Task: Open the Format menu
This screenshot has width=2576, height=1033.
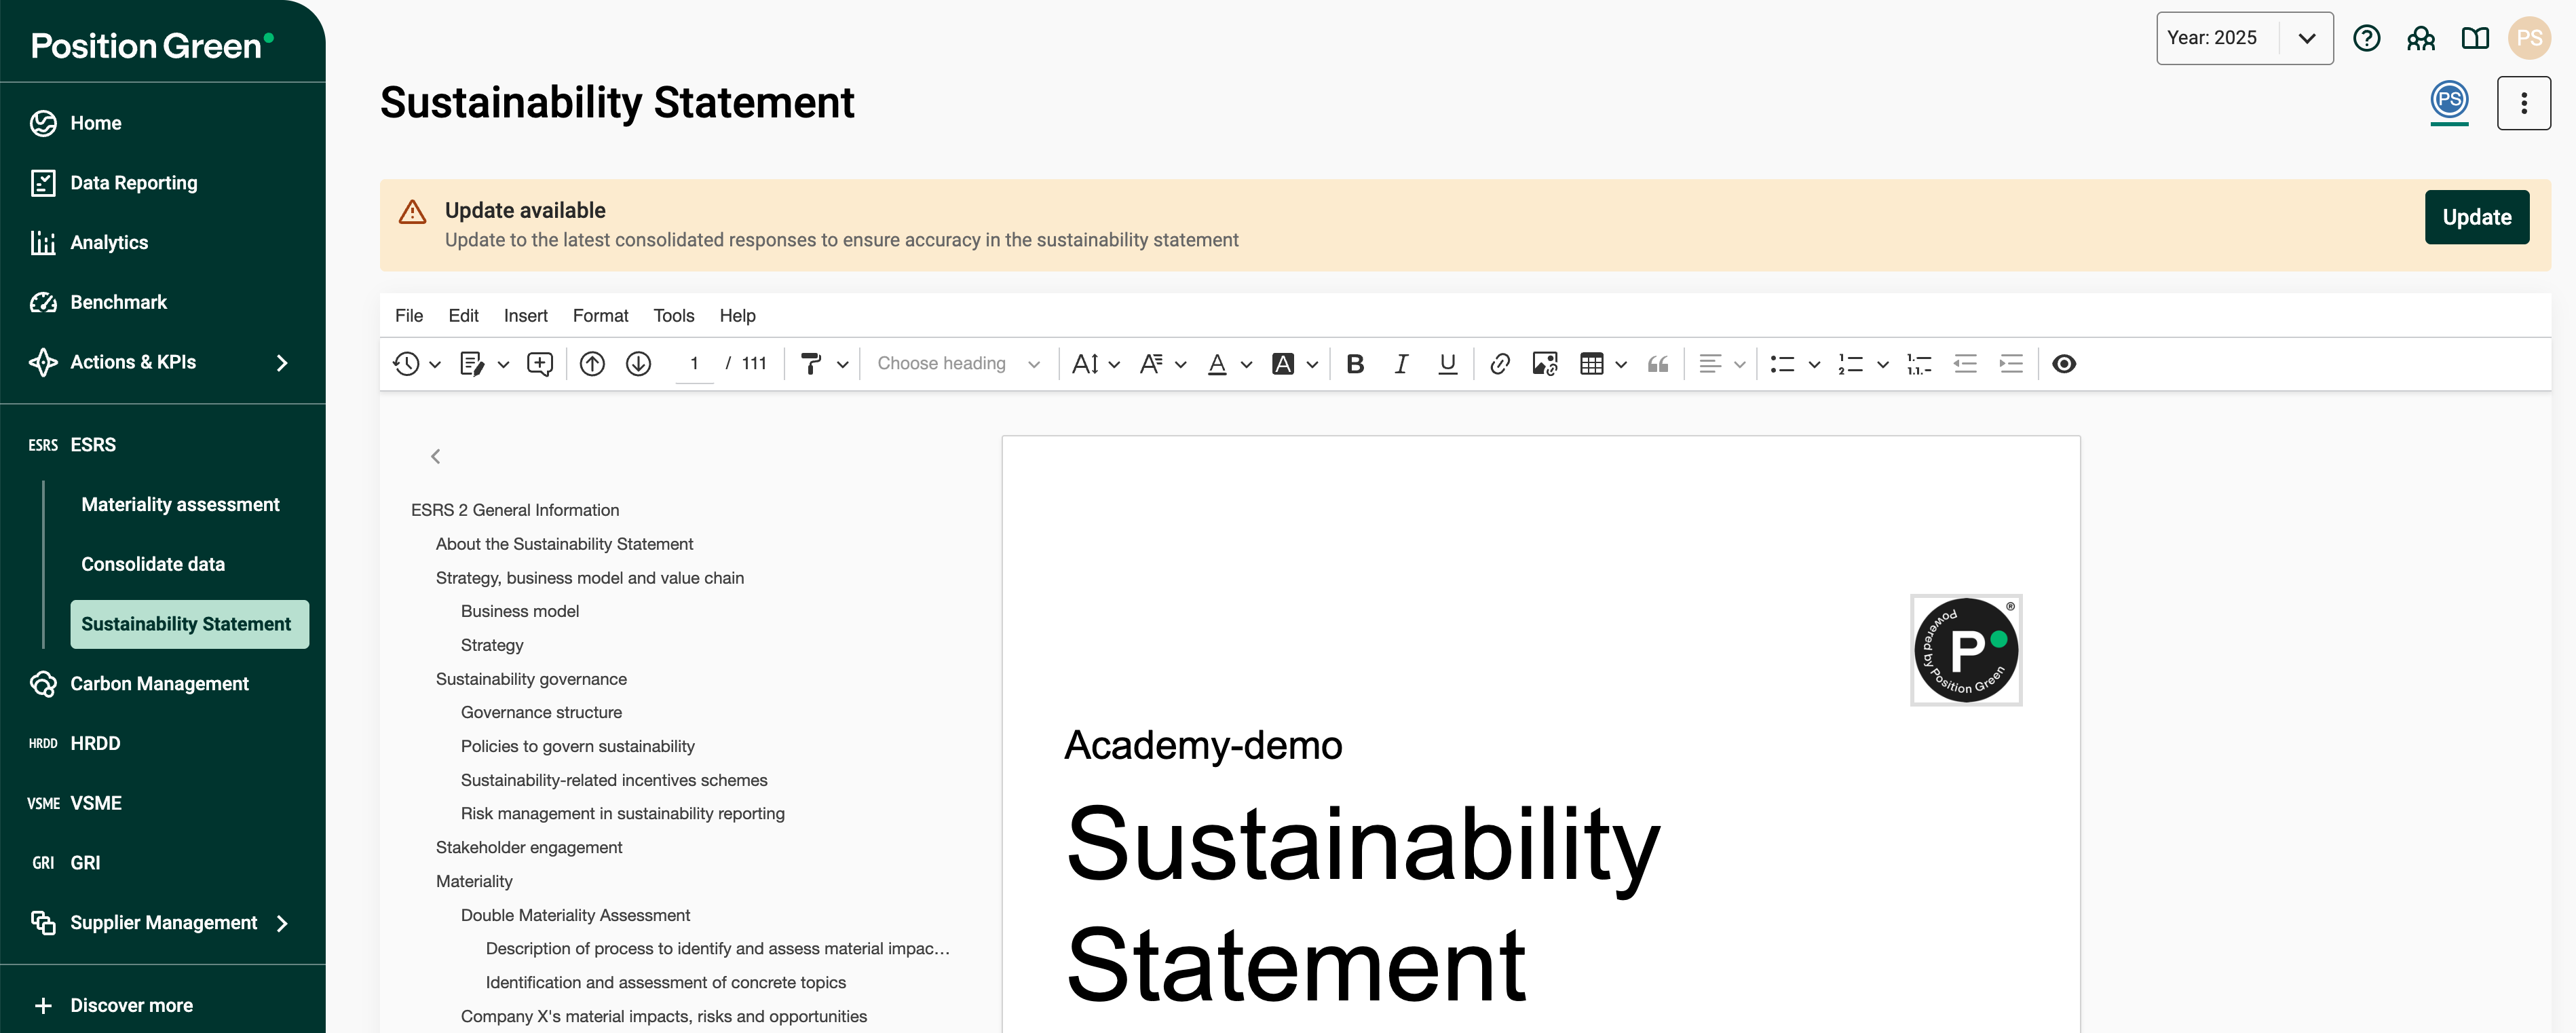Action: [600, 316]
